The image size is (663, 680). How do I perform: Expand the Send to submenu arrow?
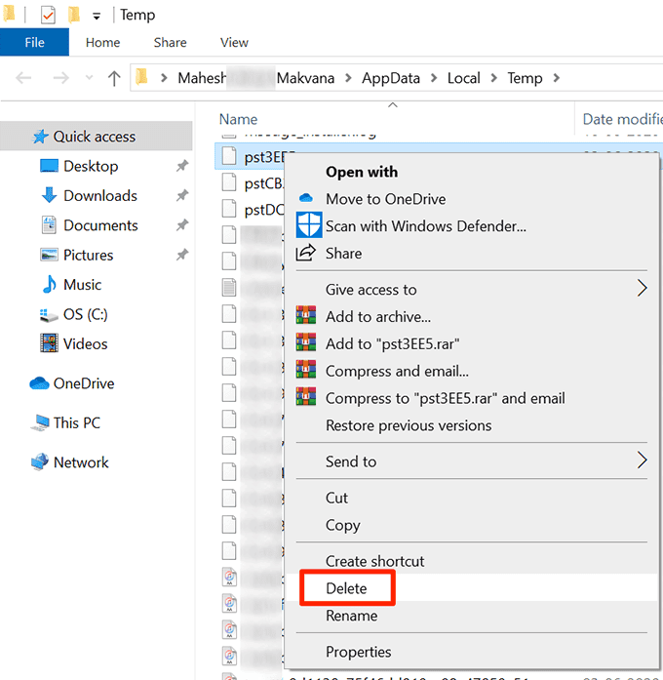(x=642, y=460)
